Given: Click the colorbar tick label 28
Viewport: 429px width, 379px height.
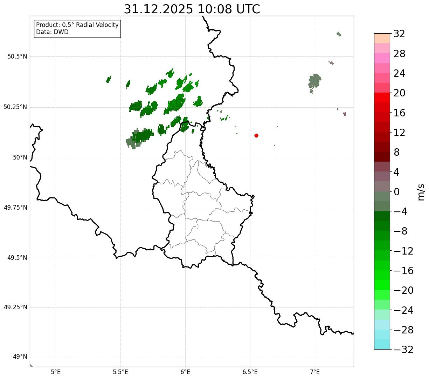Looking at the screenshot, I should tap(399, 54).
